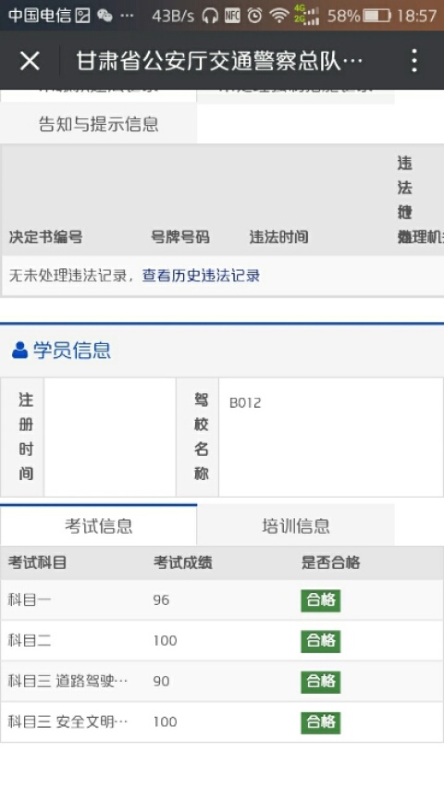Image resolution: width=444 pixels, height=789 pixels.
Task: Open the 培训信息 tab
Action: click(x=296, y=525)
